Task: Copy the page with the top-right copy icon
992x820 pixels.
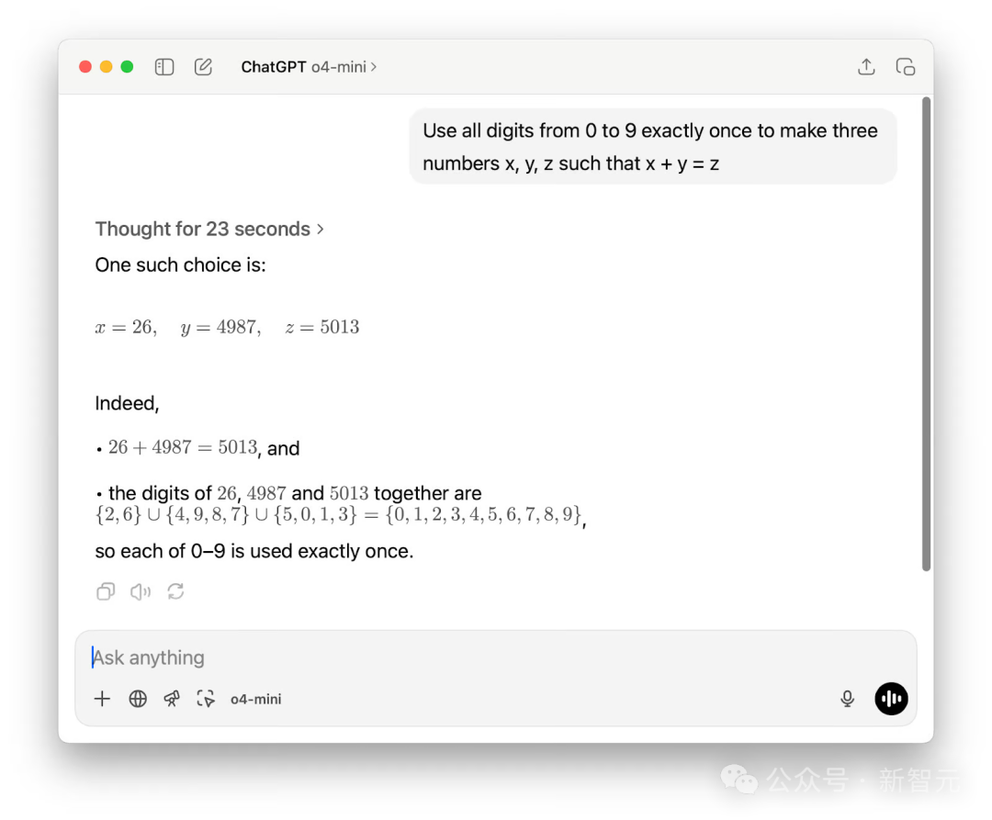Action: (906, 66)
